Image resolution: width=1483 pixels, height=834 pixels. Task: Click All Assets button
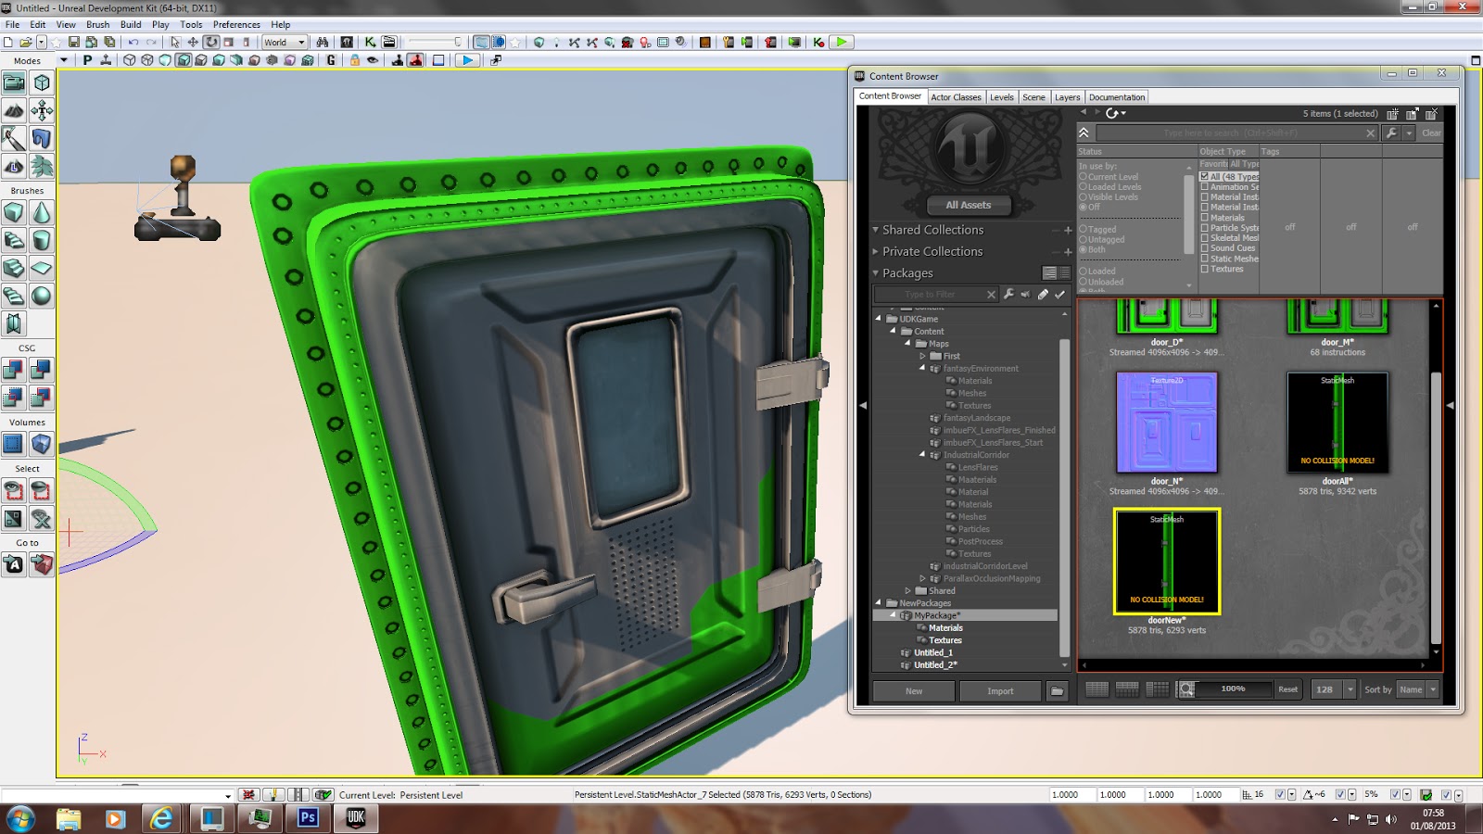pos(969,205)
